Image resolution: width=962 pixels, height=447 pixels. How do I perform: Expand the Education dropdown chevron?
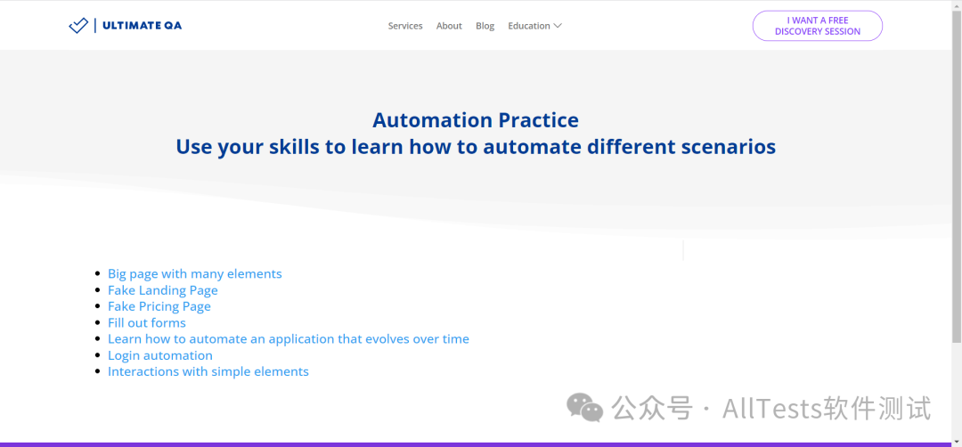point(558,26)
